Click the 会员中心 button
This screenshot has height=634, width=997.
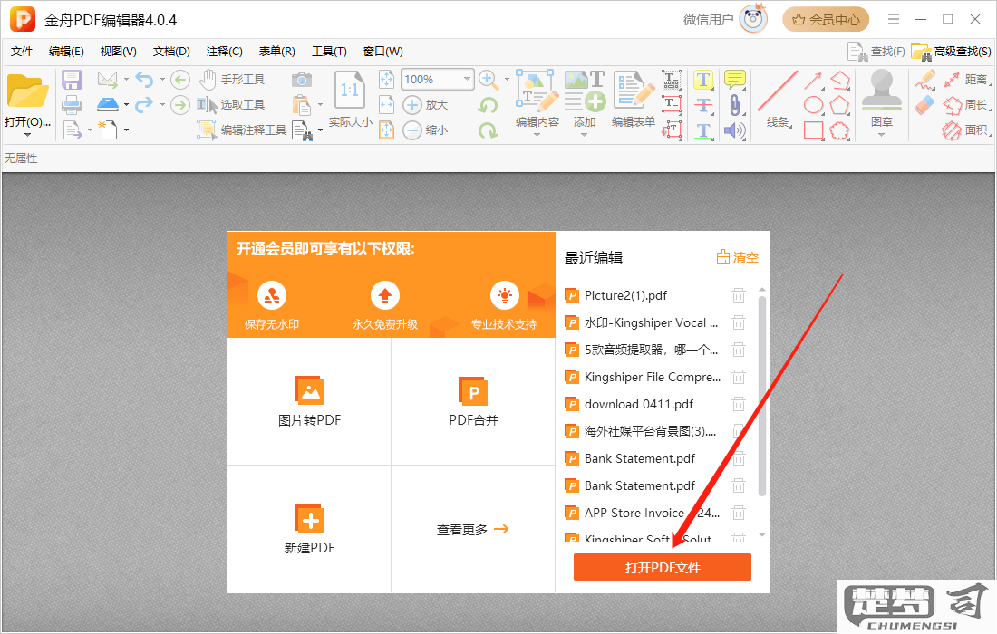click(x=826, y=20)
